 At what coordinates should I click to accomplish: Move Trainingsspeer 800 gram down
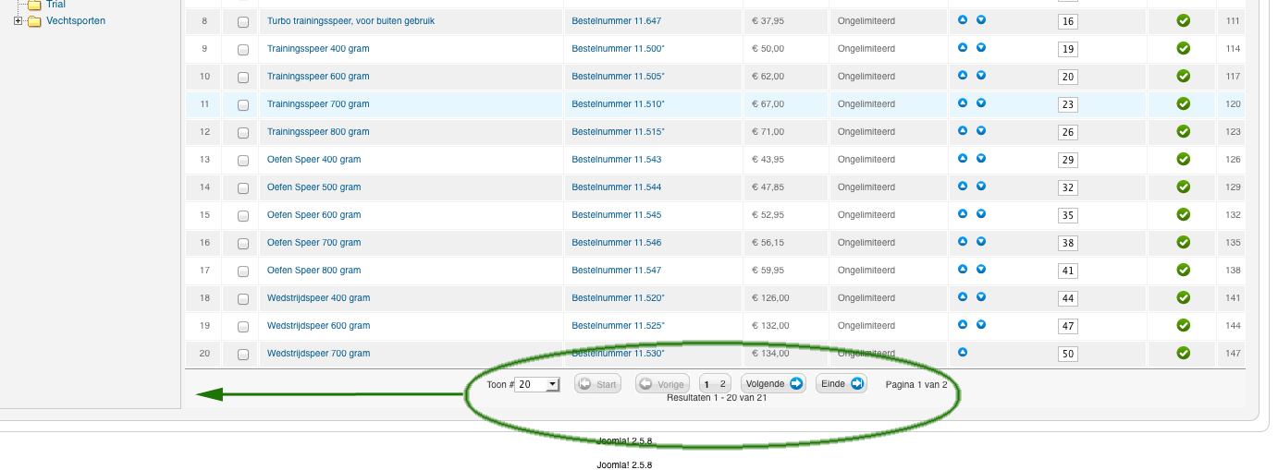click(981, 130)
